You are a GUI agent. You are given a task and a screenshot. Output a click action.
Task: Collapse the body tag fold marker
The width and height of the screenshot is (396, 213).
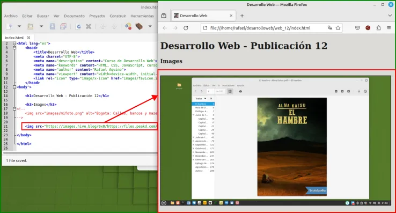click(14, 87)
